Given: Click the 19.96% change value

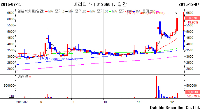Looking at the screenshot, I should 193,22.
